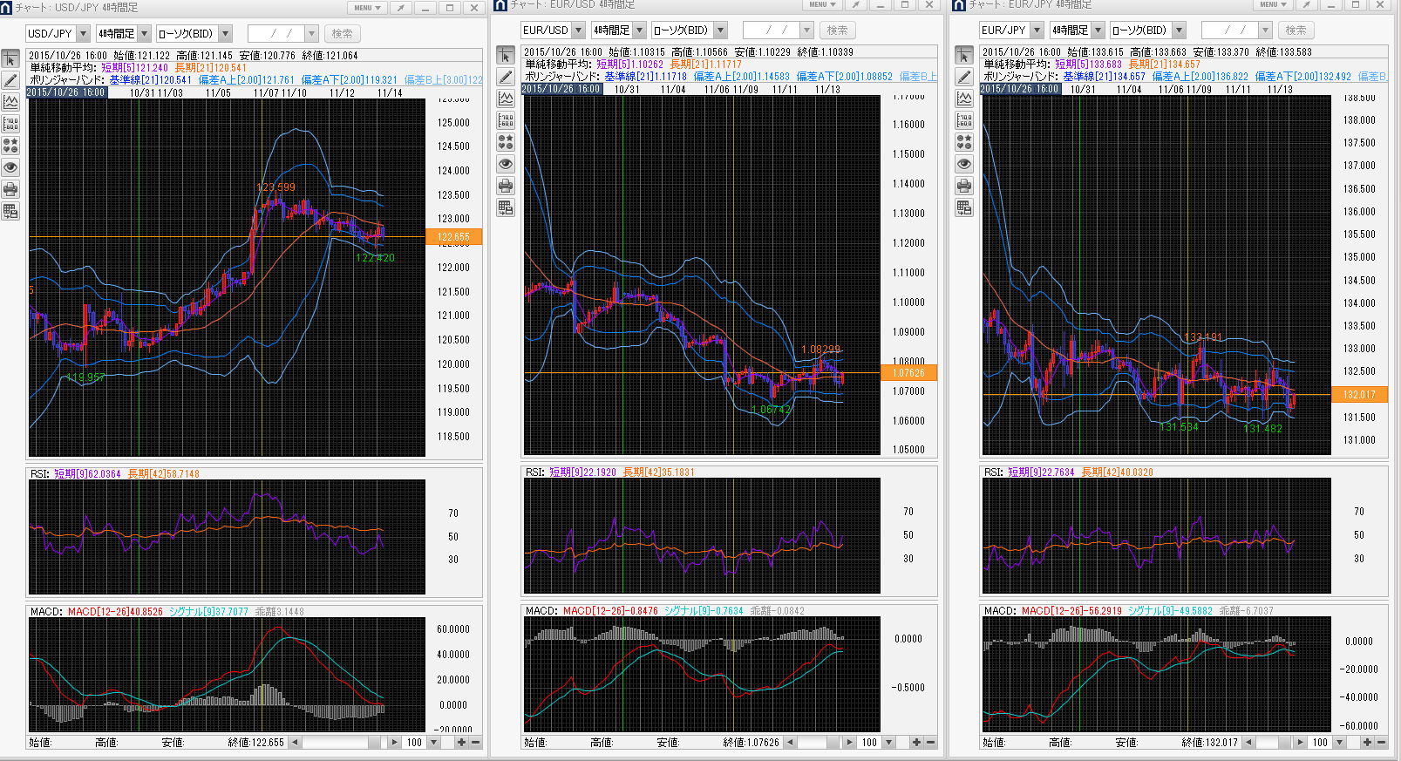
Task: Click the data table export icon in USD/JPY chart
Action: click(10, 211)
